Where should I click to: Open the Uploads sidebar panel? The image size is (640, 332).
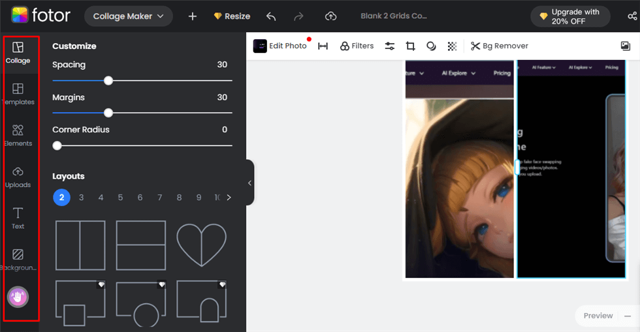(18, 177)
